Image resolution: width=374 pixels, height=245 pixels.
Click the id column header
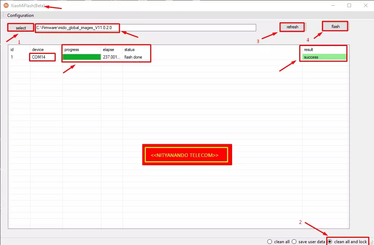(12, 50)
